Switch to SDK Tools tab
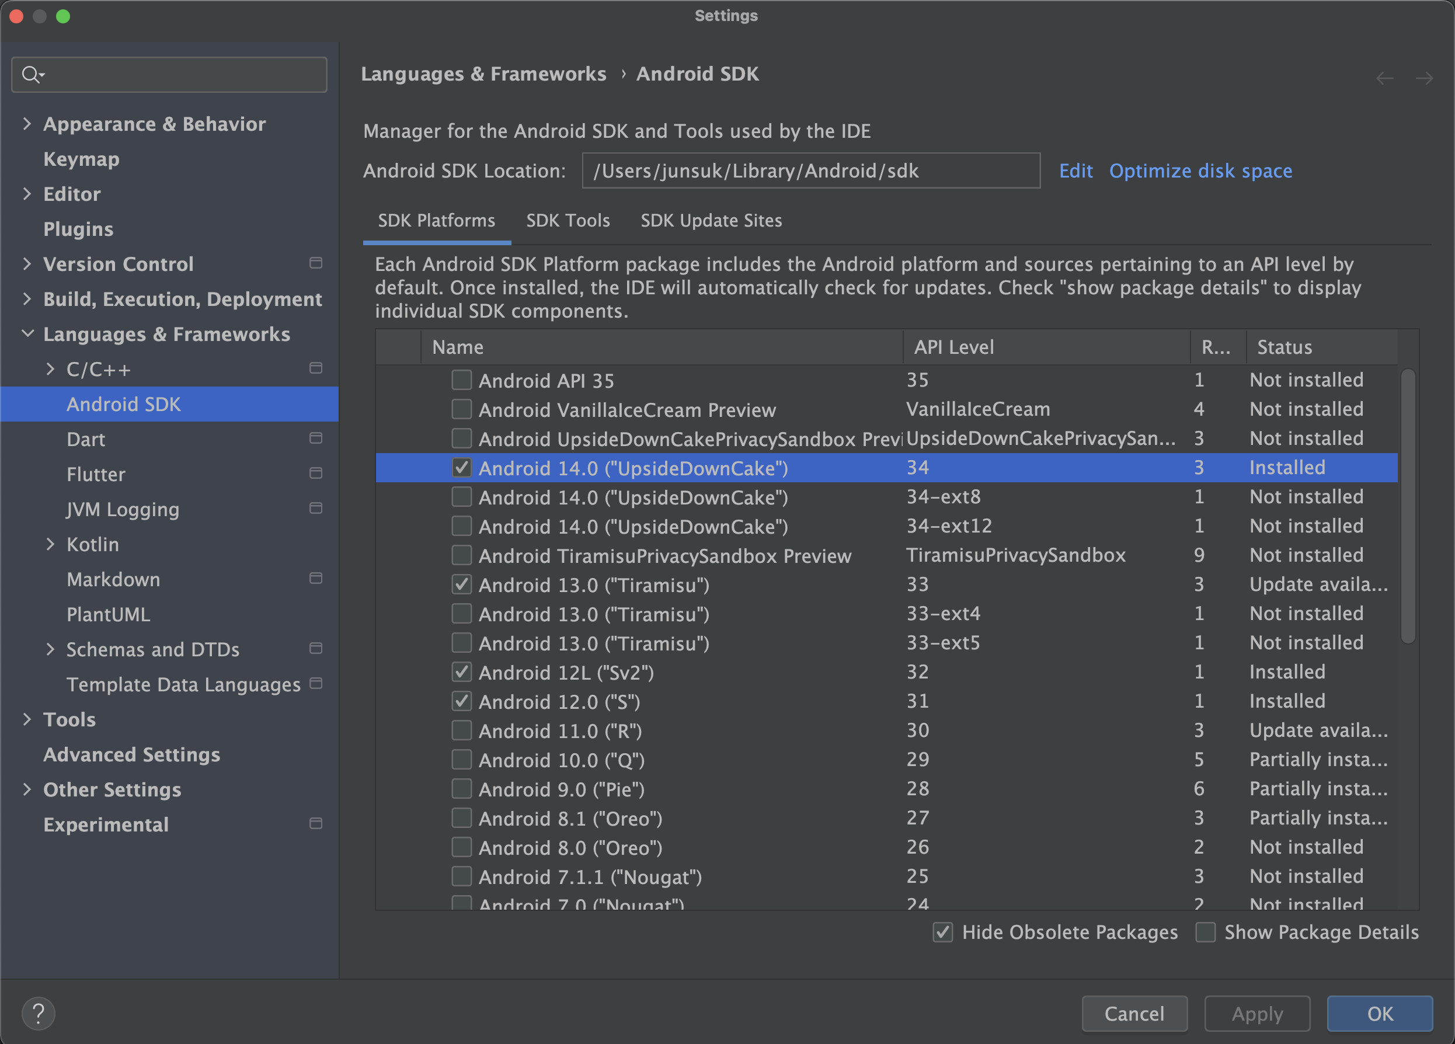Screen dimensions: 1455x1044 pos(568,220)
